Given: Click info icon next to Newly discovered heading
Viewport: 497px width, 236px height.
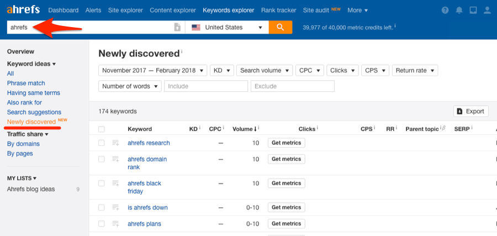Looking at the screenshot, I should pos(182,51).
